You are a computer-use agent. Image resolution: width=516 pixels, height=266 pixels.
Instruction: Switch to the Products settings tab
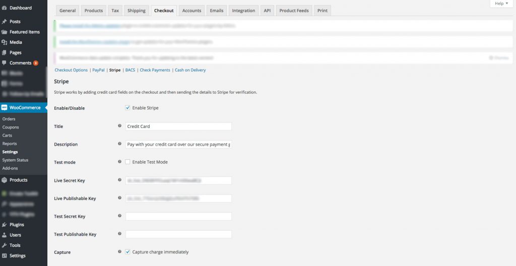click(x=93, y=11)
